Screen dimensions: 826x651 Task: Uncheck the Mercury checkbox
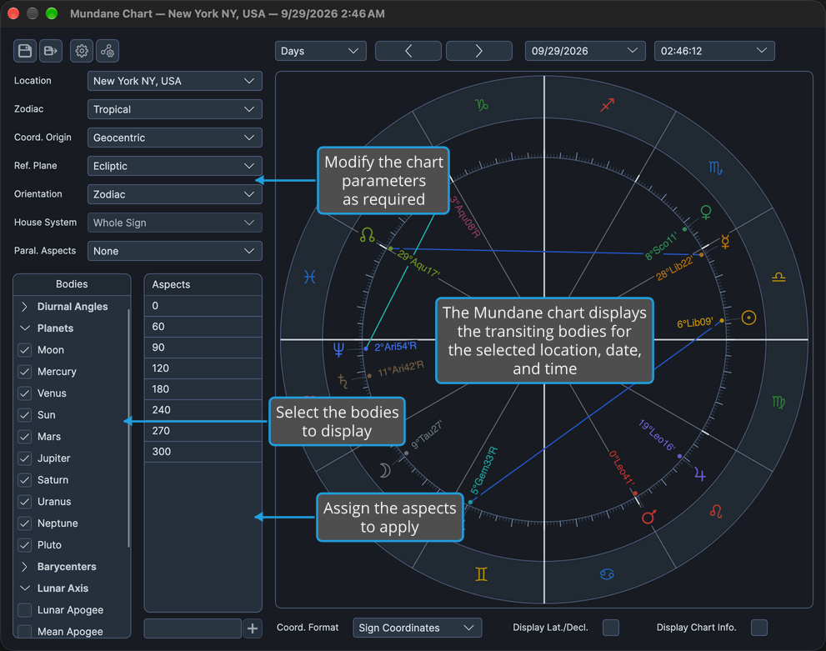coord(25,372)
